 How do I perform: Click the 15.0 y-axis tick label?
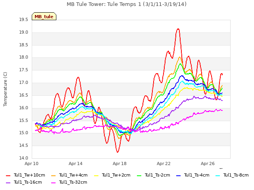tap(24, 133)
